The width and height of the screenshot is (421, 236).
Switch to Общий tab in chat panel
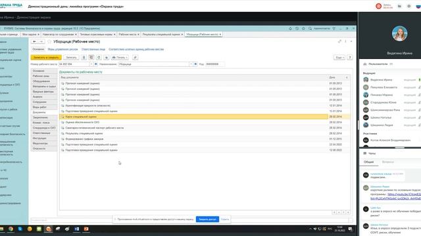368,162
